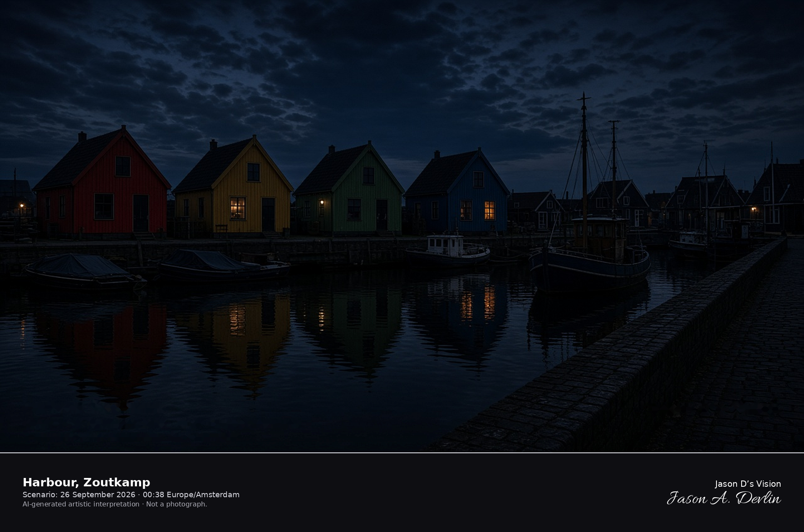Click the "Jason A. Devlin" signature
The height and width of the screenshot is (532, 804).
point(724,498)
